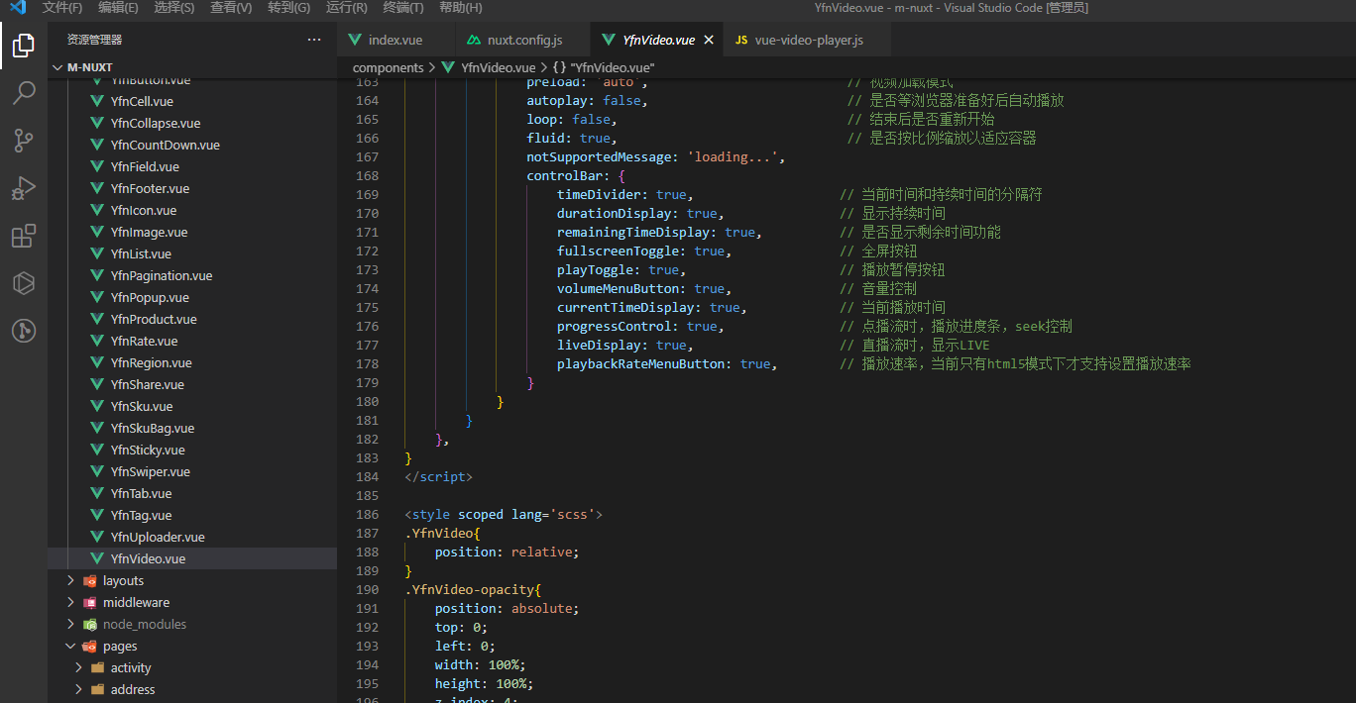Open YfnCell.vue in the explorer
The width and height of the screenshot is (1356, 703).
pos(192,102)
